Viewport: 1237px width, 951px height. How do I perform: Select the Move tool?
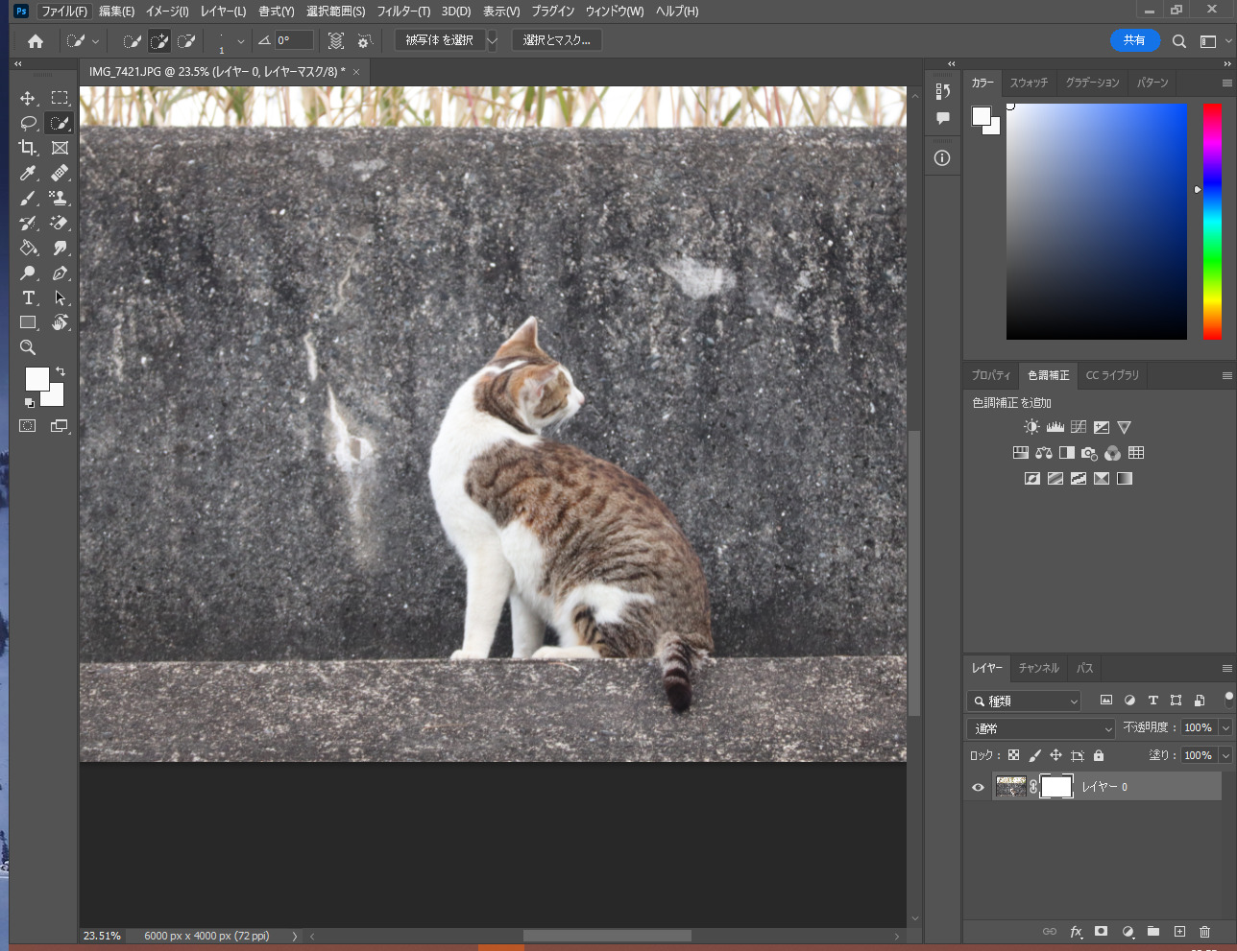click(28, 98)
